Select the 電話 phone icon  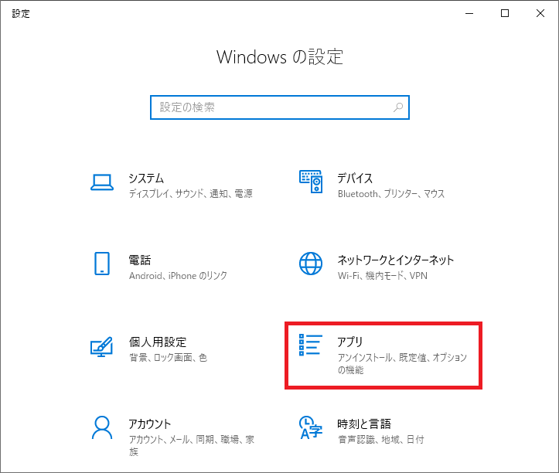click(102, 264)
